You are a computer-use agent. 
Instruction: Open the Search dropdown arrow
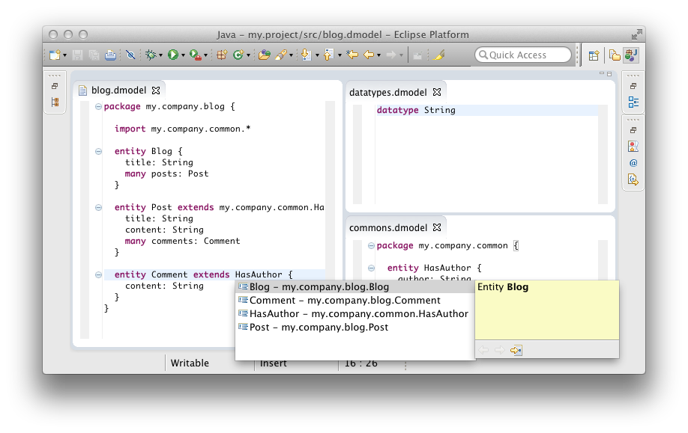[291, 55]
